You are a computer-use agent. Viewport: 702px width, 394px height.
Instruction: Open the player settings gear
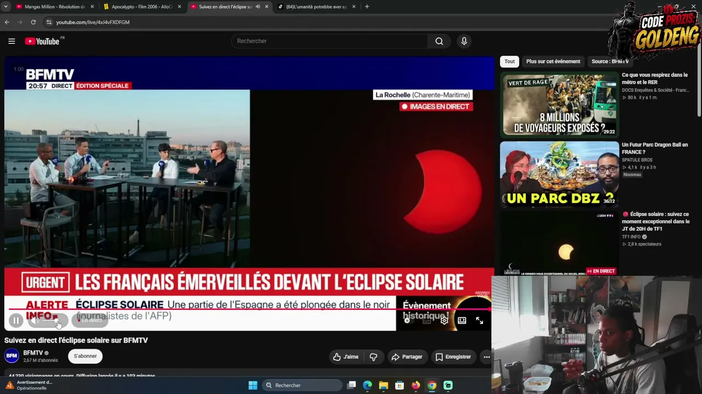[x=444, y=321]
